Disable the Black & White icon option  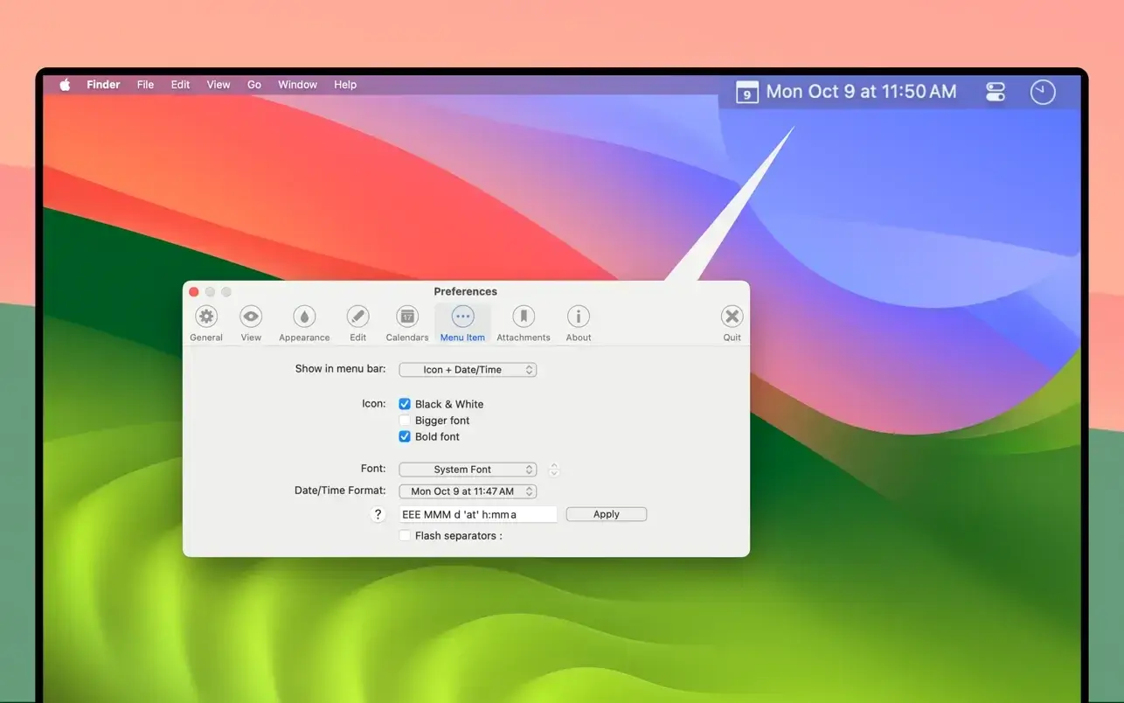(404, 403)
